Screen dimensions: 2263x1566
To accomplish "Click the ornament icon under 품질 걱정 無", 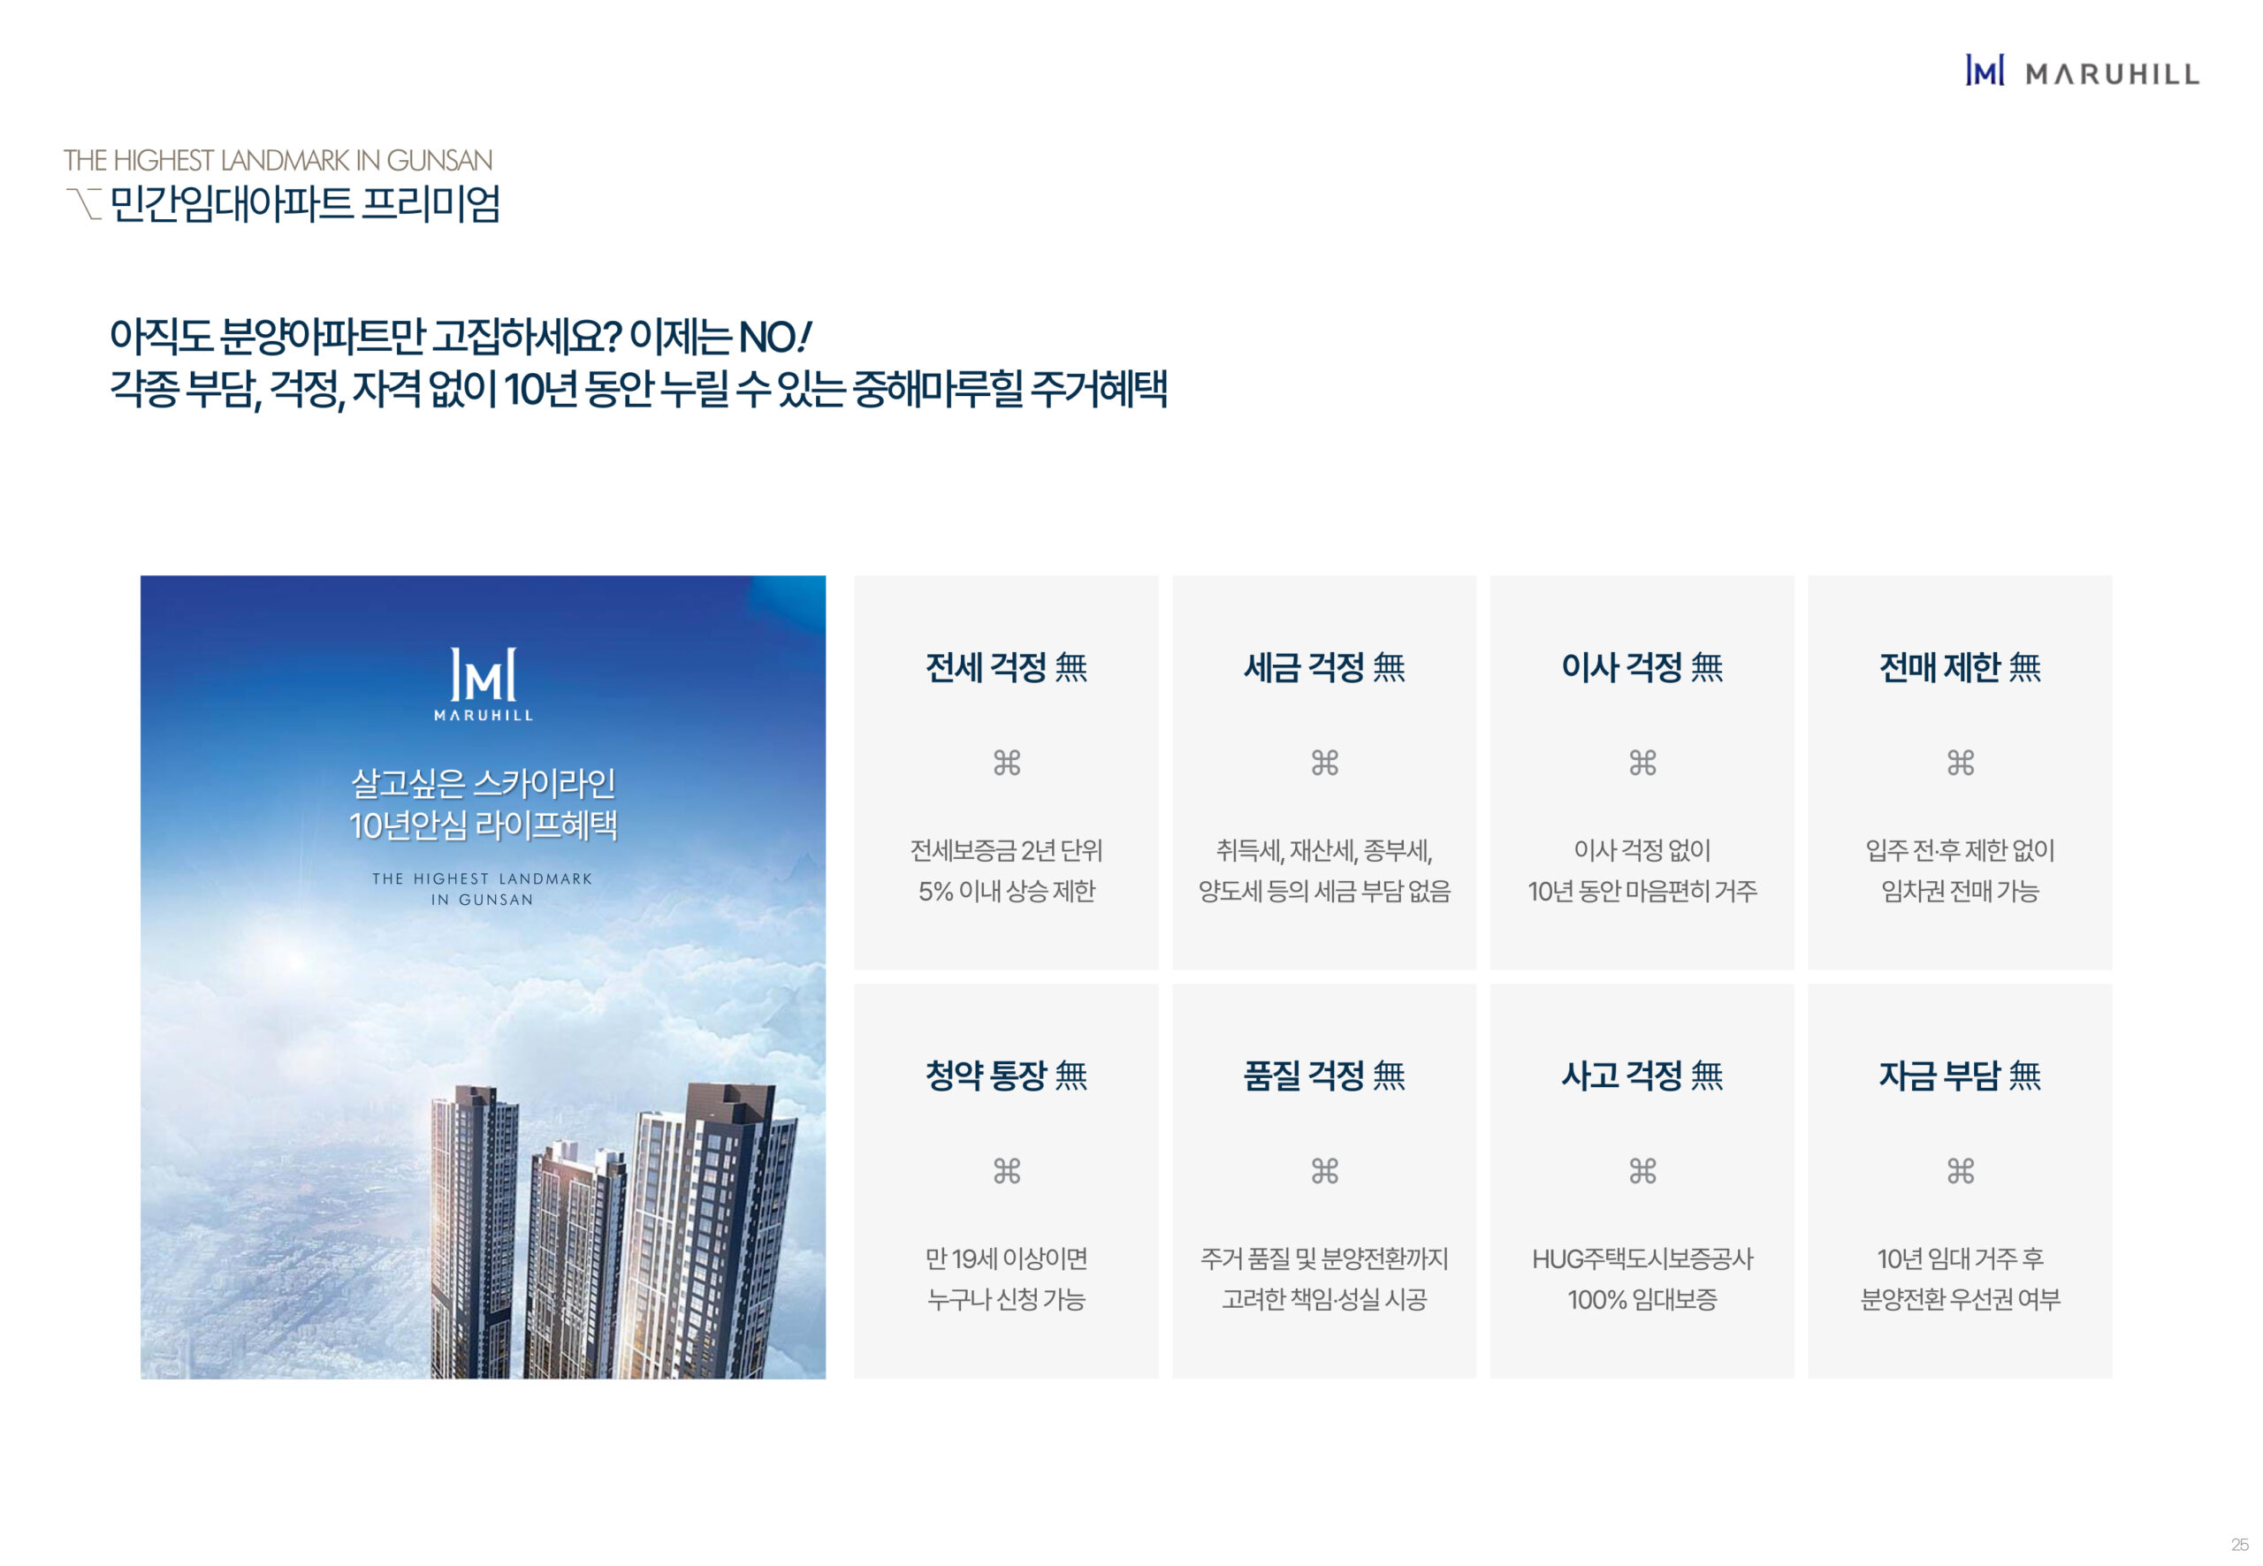I will coord(1324,1171).
